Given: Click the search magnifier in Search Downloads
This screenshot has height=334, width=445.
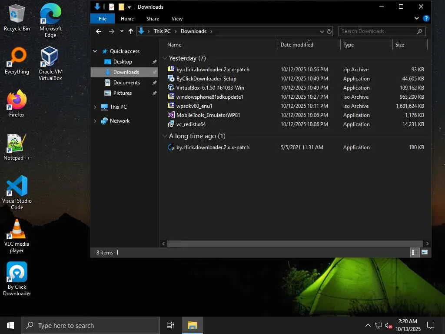Looking at the screenshot, I should pyautogui.click(x=419, y=31).
